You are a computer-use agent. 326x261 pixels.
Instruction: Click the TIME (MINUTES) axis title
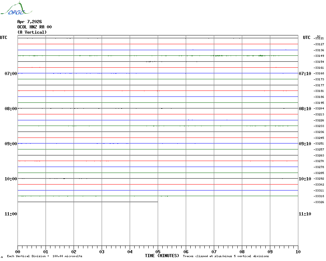(162, 256)
